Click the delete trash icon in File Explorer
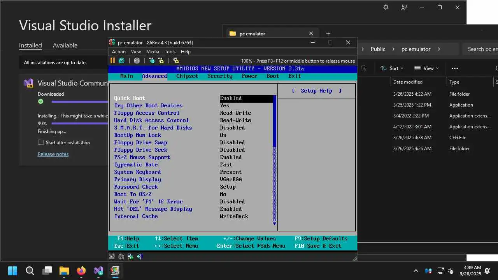 [x=364, y=68]
